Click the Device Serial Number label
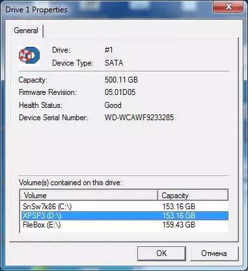248x271 pixels. point(53,118)
